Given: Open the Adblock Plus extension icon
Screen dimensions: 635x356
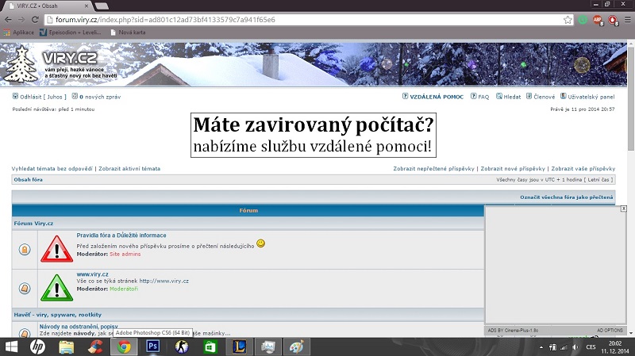Looking at the screenshot, I should coord(597,19).
